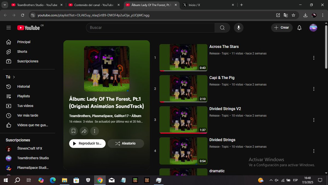
Task: Play the 1:37 Divided Strings V2 thumbnail
Action: click(183, 120)
